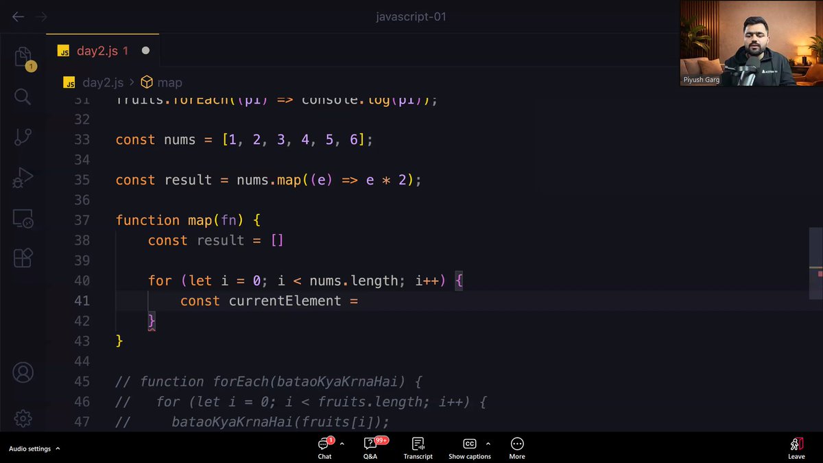The image size is (823, 463).
Task: Click line number 35 in gutter
Action: [82, 180]
